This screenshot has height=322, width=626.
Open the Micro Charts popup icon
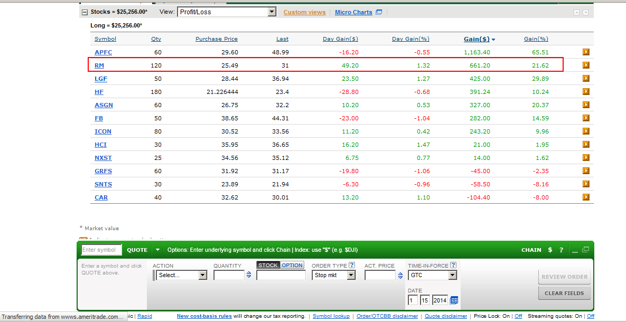379,12
